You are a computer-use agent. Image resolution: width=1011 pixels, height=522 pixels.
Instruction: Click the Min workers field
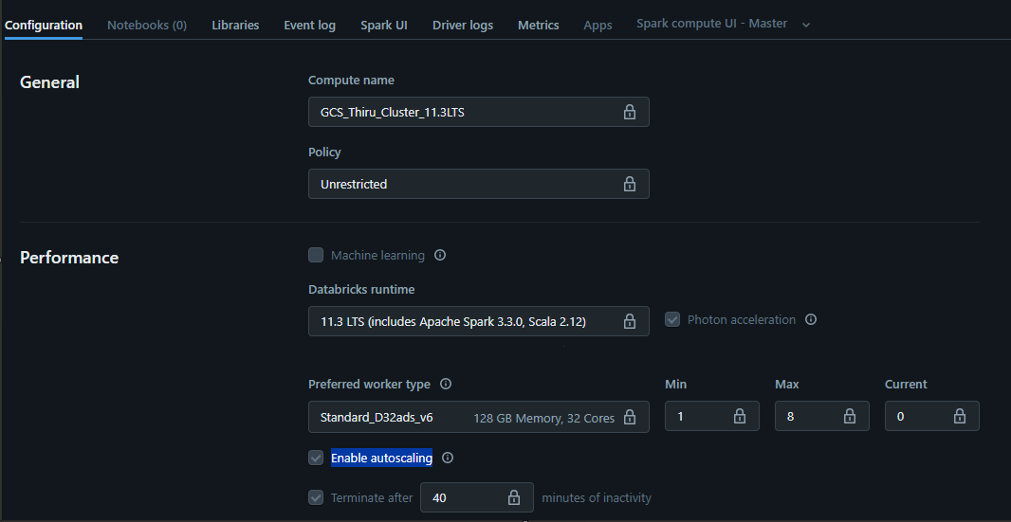pyautogui.click(x=712, y=416)
